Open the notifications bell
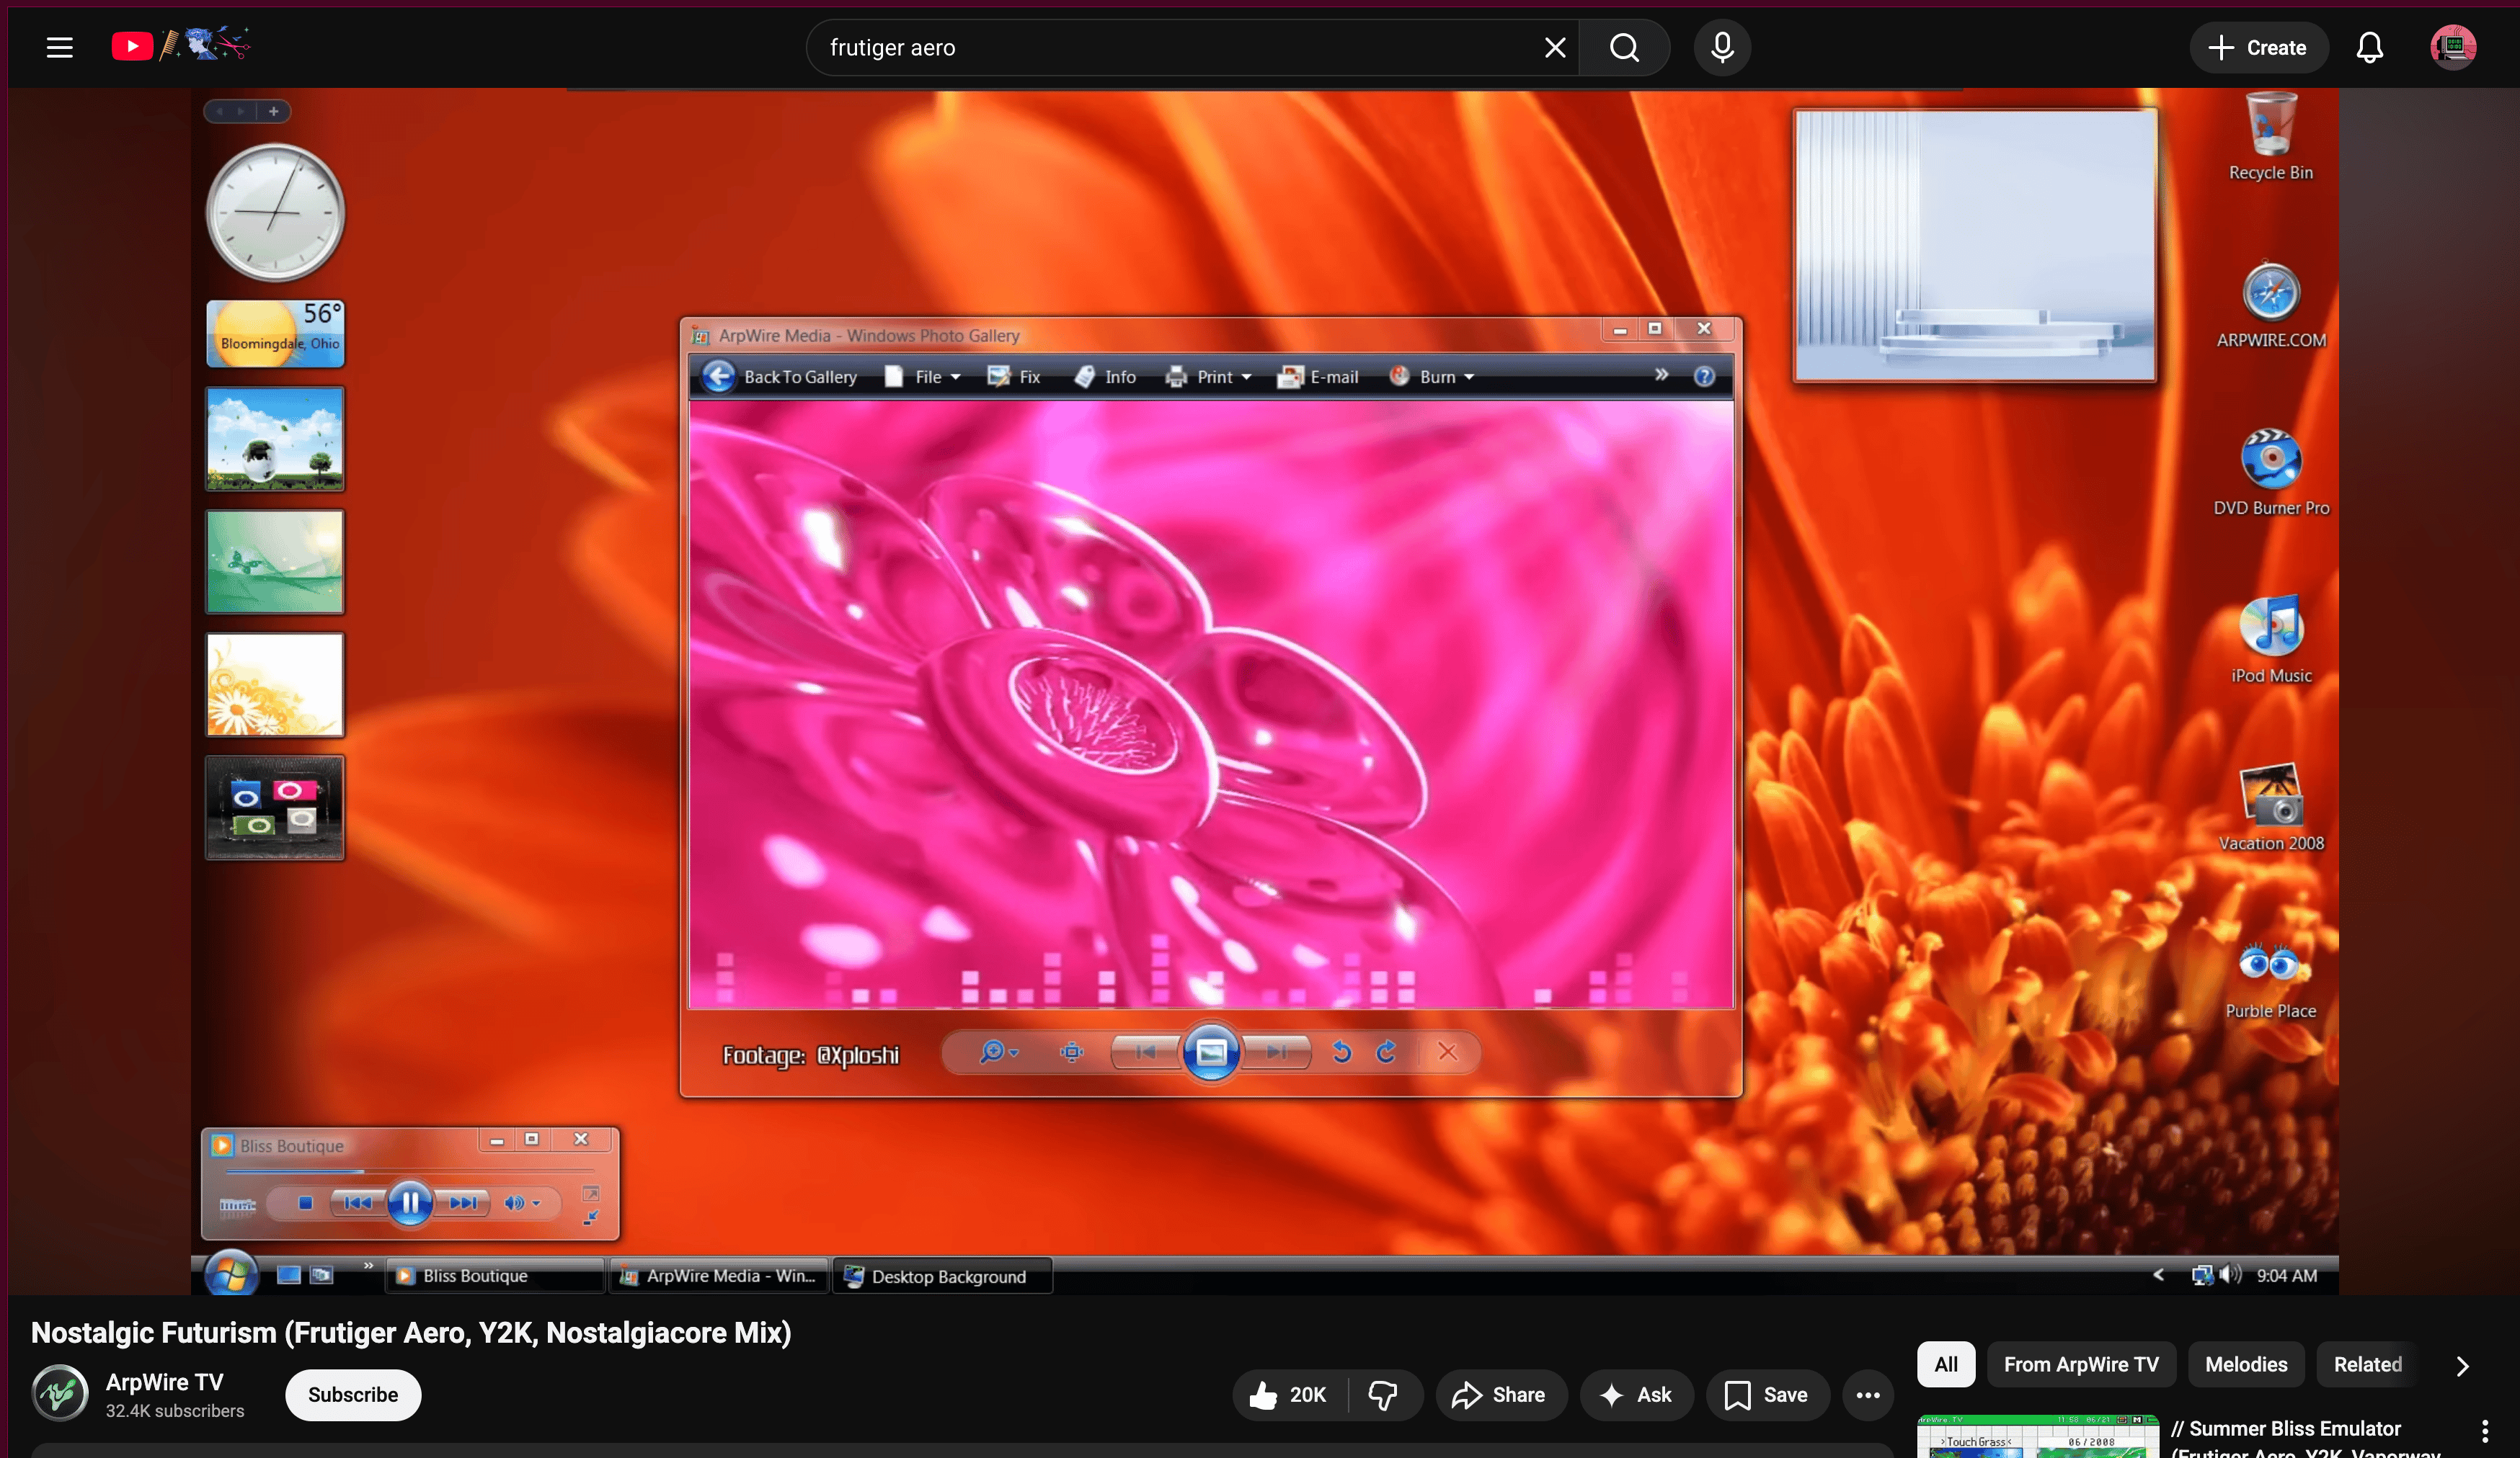 tap(2369, 47)
